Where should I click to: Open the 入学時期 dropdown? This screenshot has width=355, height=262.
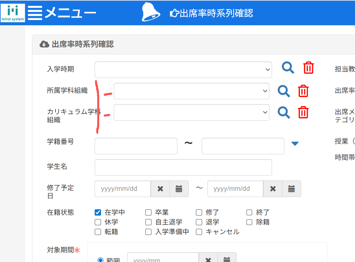click(183, 70)
